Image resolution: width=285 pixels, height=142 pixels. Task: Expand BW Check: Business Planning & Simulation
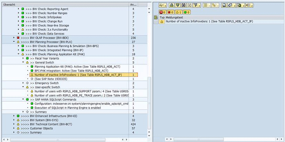click(x=18, y=46)
